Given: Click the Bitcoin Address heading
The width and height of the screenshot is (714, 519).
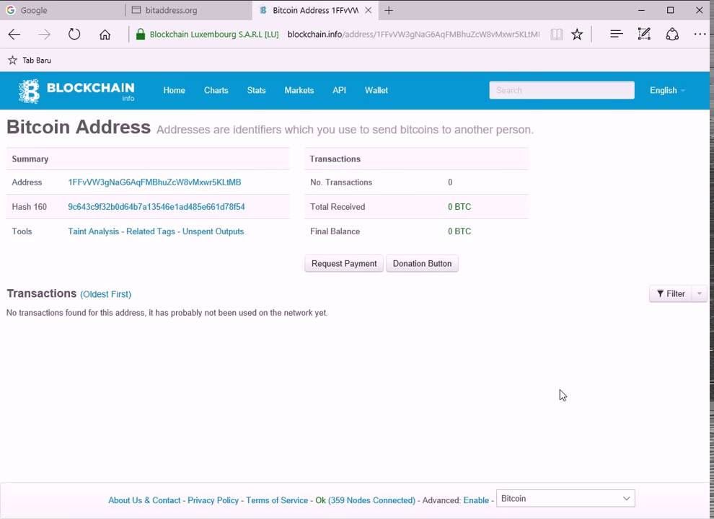Looking at the screenshot, I should point(79,127).
